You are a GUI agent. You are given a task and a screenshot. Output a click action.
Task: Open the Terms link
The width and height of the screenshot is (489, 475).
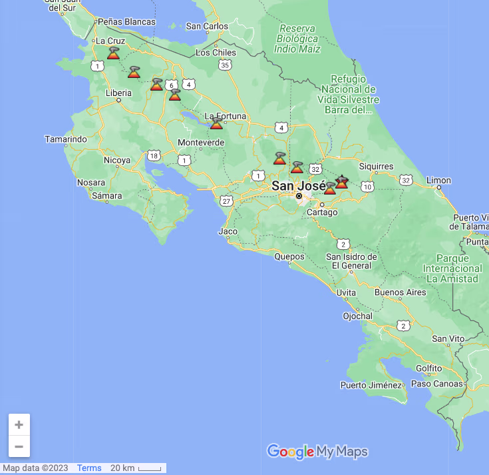pos(89,468)
